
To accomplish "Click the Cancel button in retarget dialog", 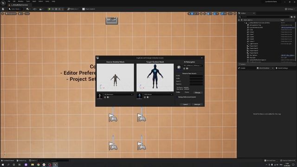I will point(185,104).
